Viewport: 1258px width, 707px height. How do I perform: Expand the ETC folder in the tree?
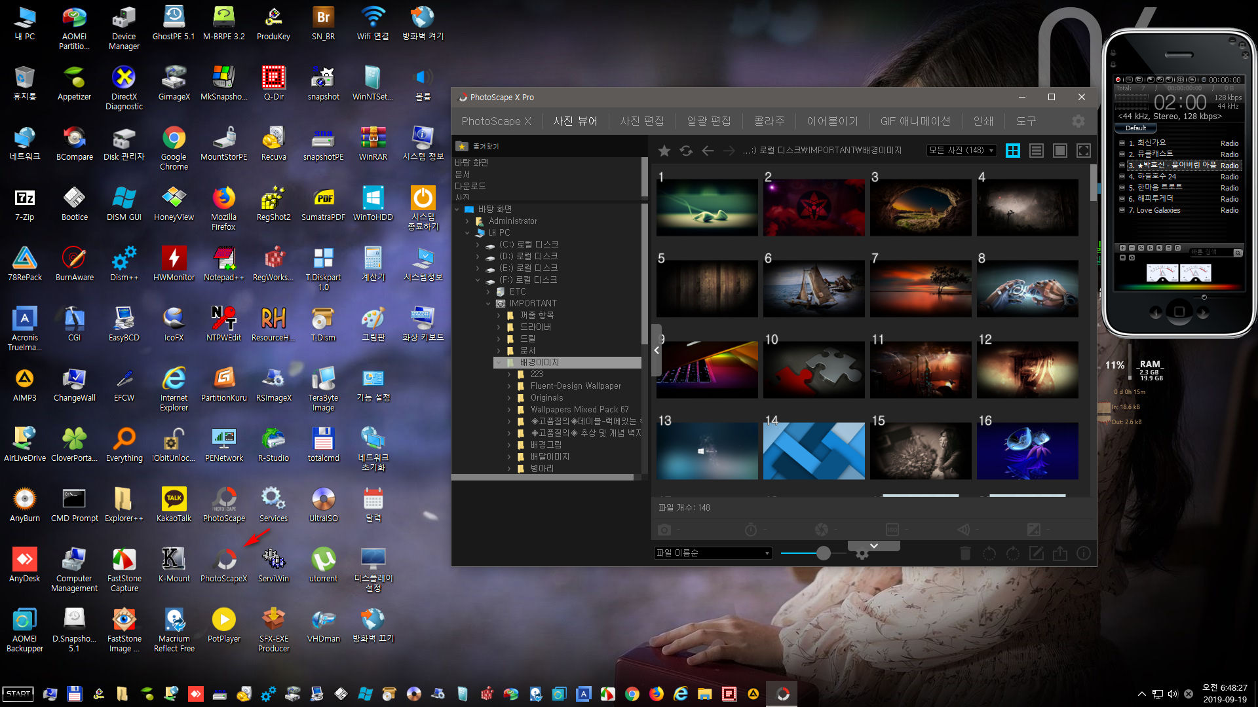488,292
